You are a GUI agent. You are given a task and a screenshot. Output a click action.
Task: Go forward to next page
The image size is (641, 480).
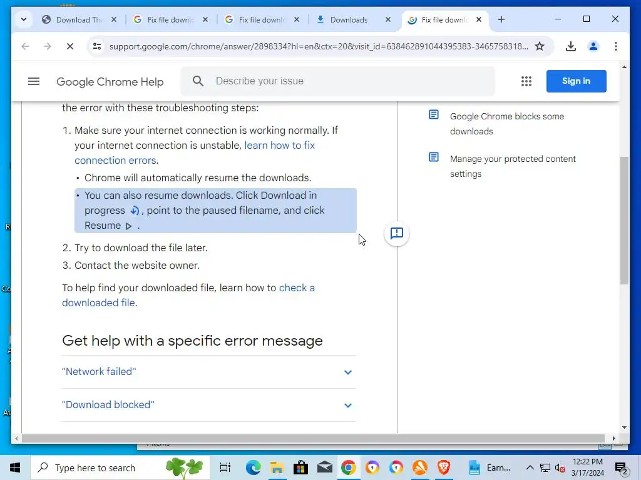click(x=48, y=46)
